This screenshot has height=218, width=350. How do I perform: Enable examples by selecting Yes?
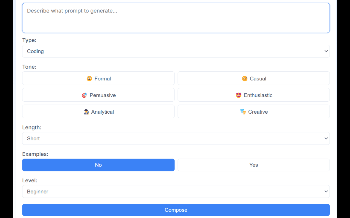[x=253, y=165]
